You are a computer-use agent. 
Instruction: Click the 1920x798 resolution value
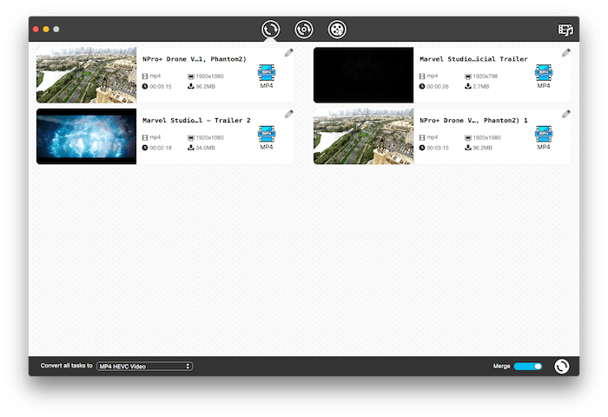pyautogui.click(x=485, y=76)
